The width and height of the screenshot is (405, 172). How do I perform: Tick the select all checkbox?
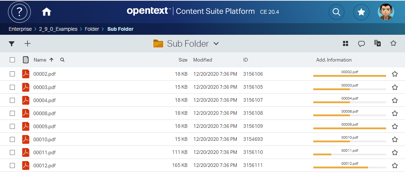(x=12, y=60)
